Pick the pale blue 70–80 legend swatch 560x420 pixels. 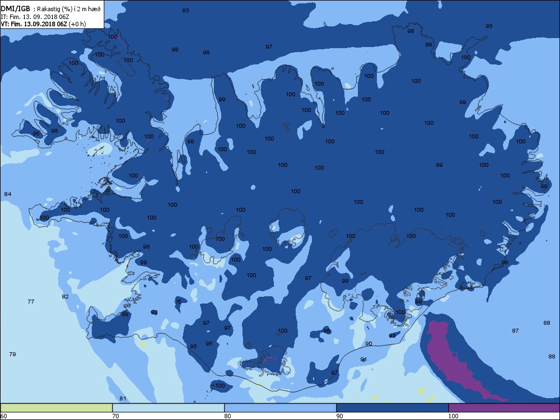(x=168, y=408)
